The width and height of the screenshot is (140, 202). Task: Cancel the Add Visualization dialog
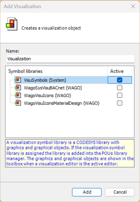click(x=120, y=192)
